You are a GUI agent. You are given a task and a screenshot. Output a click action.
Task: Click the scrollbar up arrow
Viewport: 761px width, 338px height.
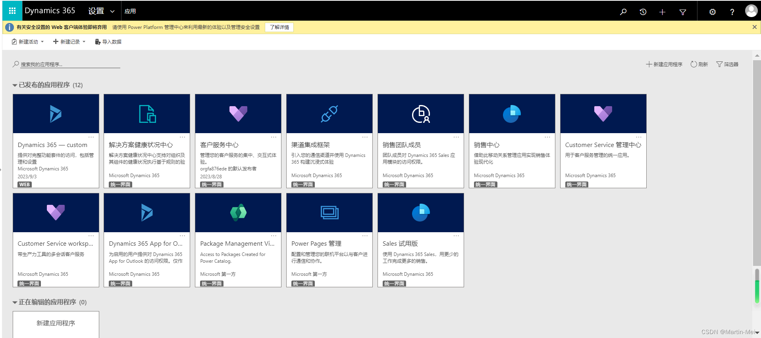(x=757, y=55)
